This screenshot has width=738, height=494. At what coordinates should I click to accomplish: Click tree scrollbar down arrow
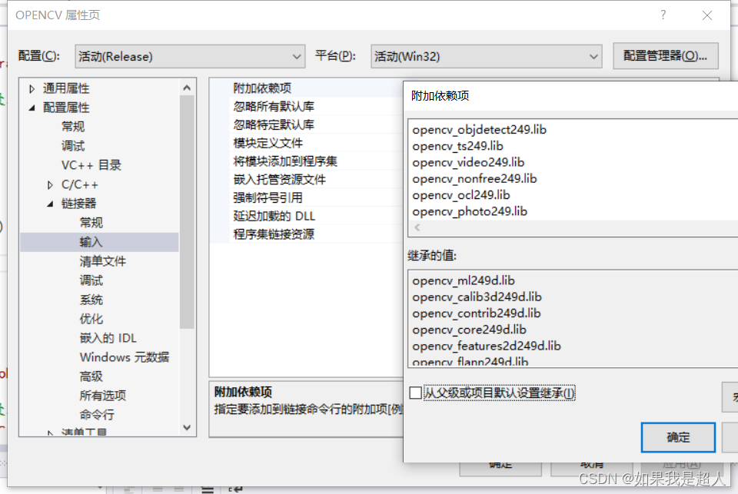(187, 427)
